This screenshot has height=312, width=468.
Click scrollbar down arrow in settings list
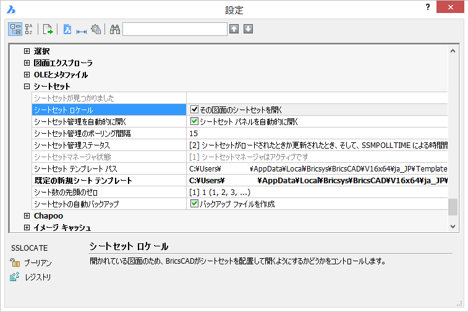pyautogui.click(x=453, y=226)
